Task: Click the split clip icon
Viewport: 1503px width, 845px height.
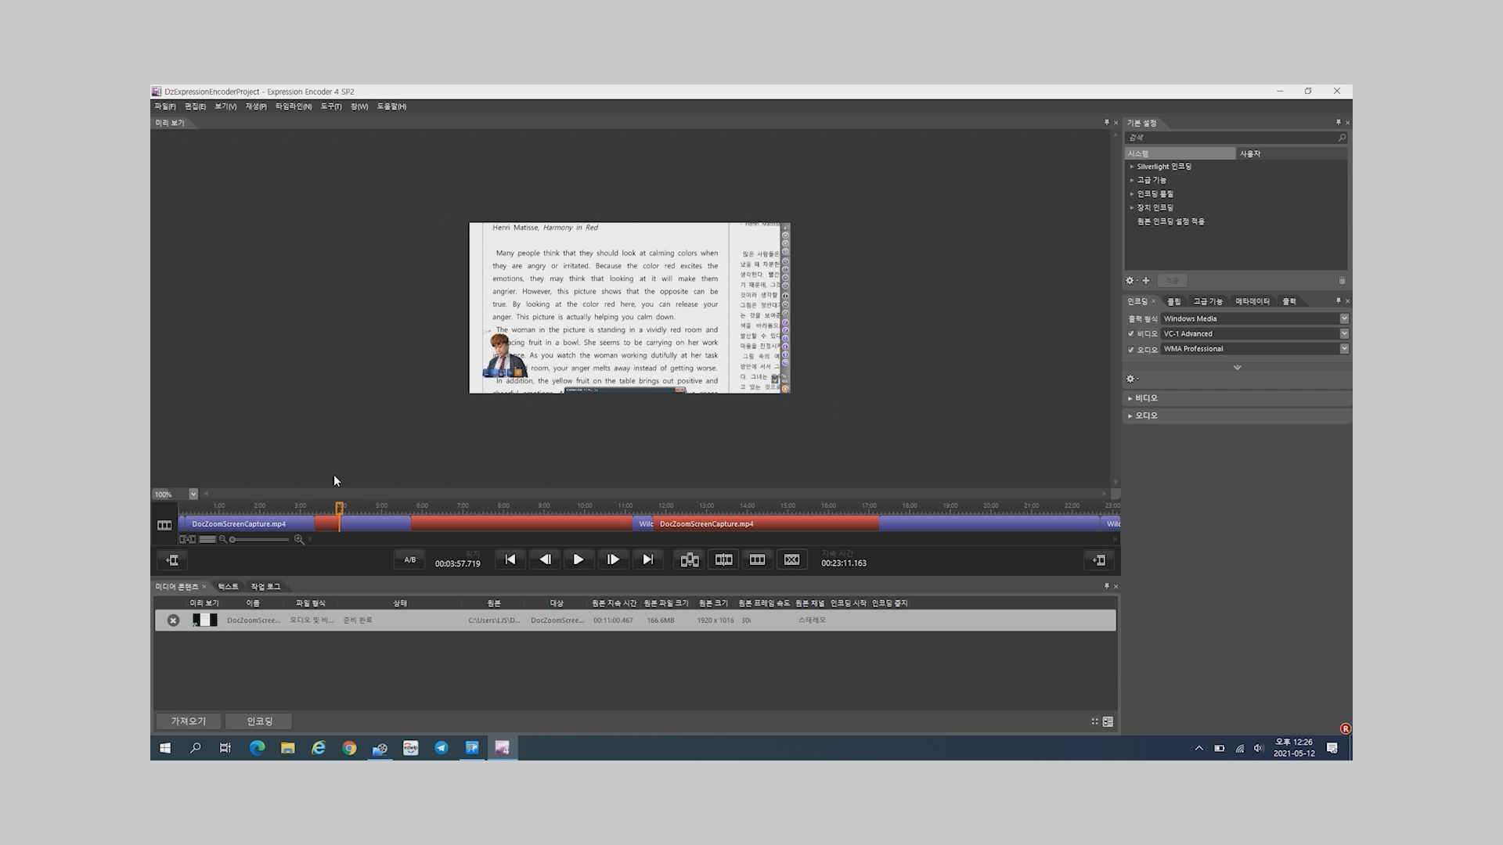Action: [x=723, y=559]
